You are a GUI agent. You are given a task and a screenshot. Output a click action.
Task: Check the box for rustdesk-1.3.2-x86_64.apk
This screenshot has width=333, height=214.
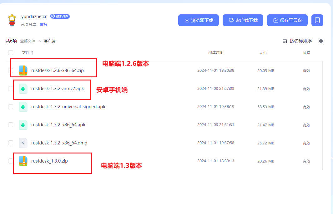pyautogui.click(x=11, y=125)
